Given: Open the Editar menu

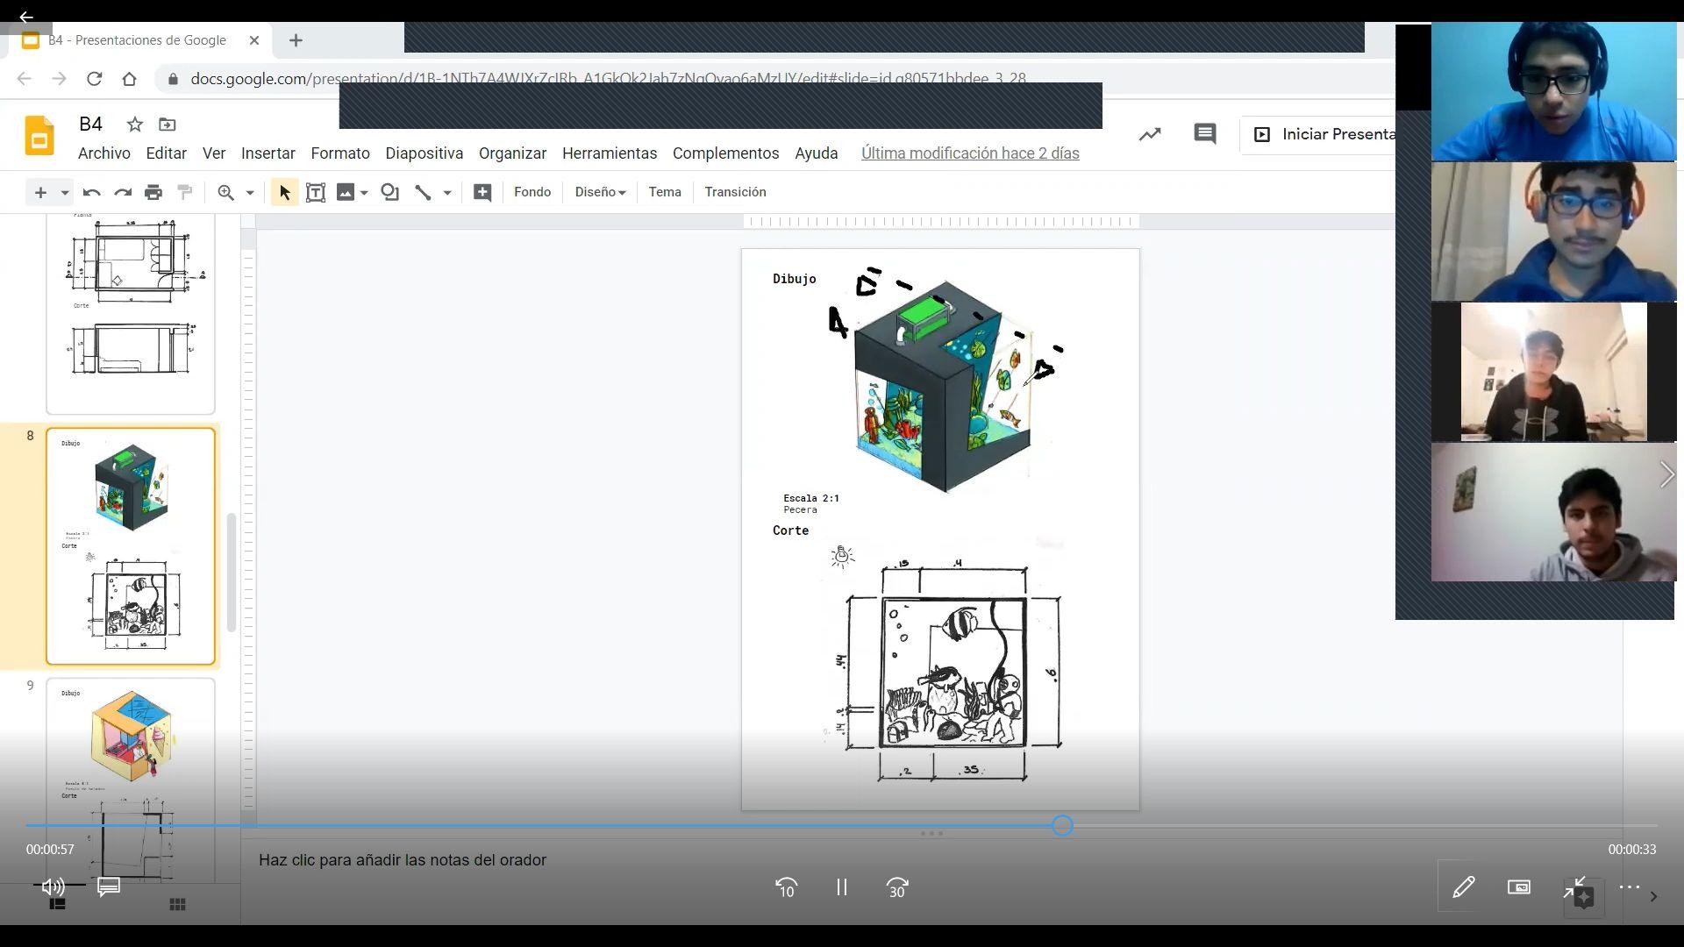Looking at the screenshot, I should click(x=166, y=153).
